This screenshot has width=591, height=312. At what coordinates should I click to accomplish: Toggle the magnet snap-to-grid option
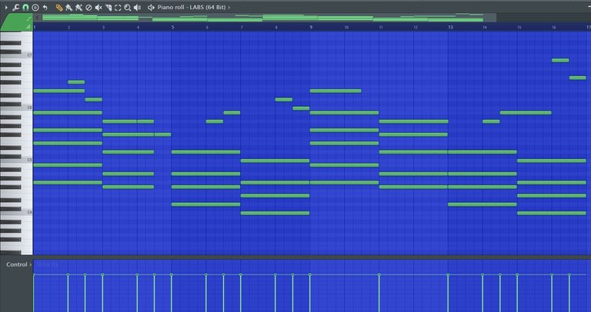point(25,8)
